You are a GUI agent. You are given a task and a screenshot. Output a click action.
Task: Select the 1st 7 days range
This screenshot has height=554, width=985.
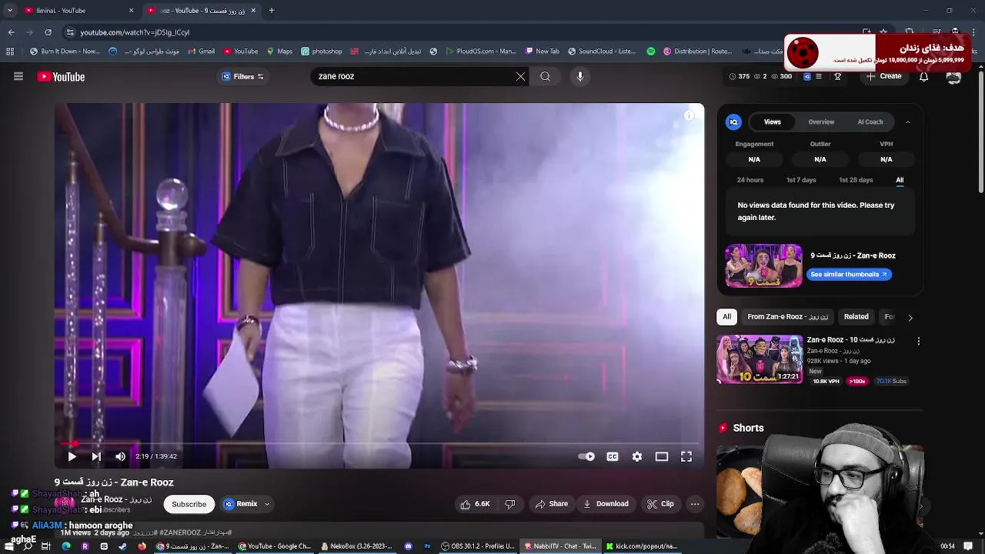point(801,180)
